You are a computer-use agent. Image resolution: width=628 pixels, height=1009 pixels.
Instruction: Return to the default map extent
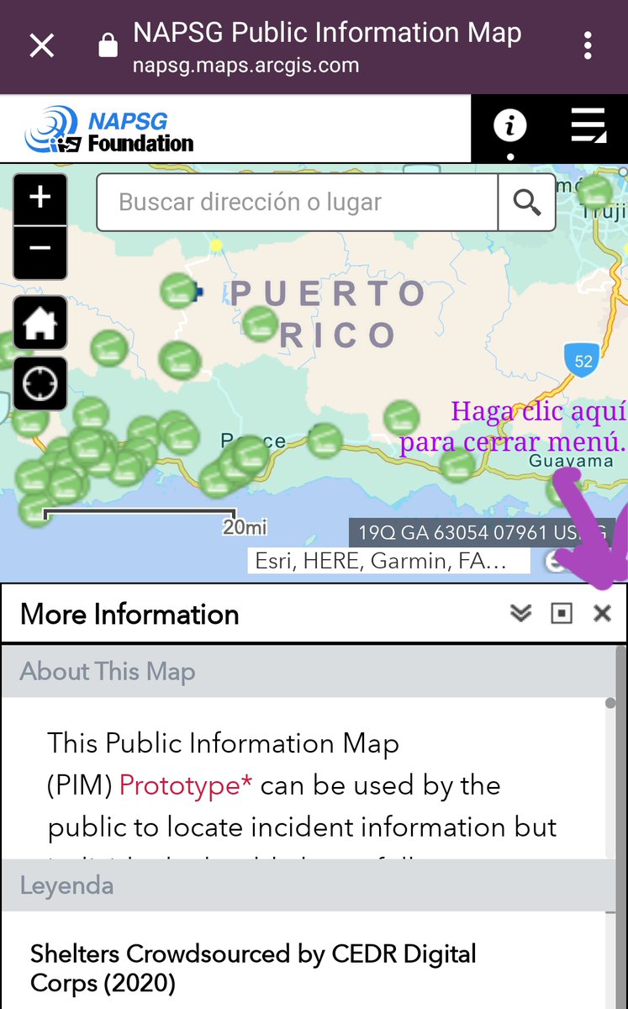[40, 324]
